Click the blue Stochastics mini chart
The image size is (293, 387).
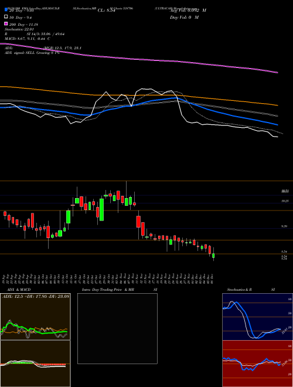(257, 317)
